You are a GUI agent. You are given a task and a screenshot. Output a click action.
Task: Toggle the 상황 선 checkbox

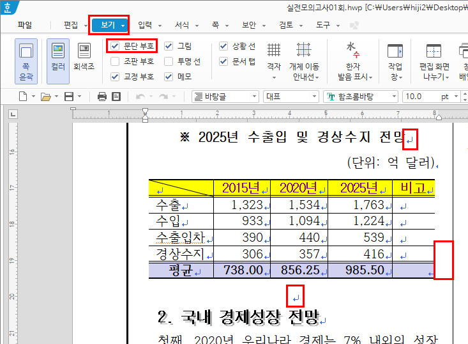click(223, 46)
